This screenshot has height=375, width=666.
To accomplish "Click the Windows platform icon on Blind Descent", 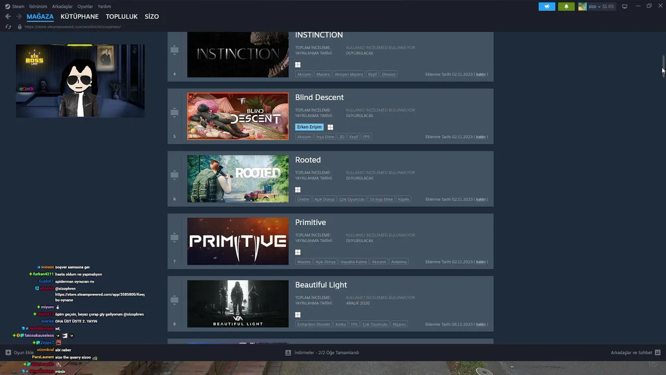I will click(x=330, y=127).
